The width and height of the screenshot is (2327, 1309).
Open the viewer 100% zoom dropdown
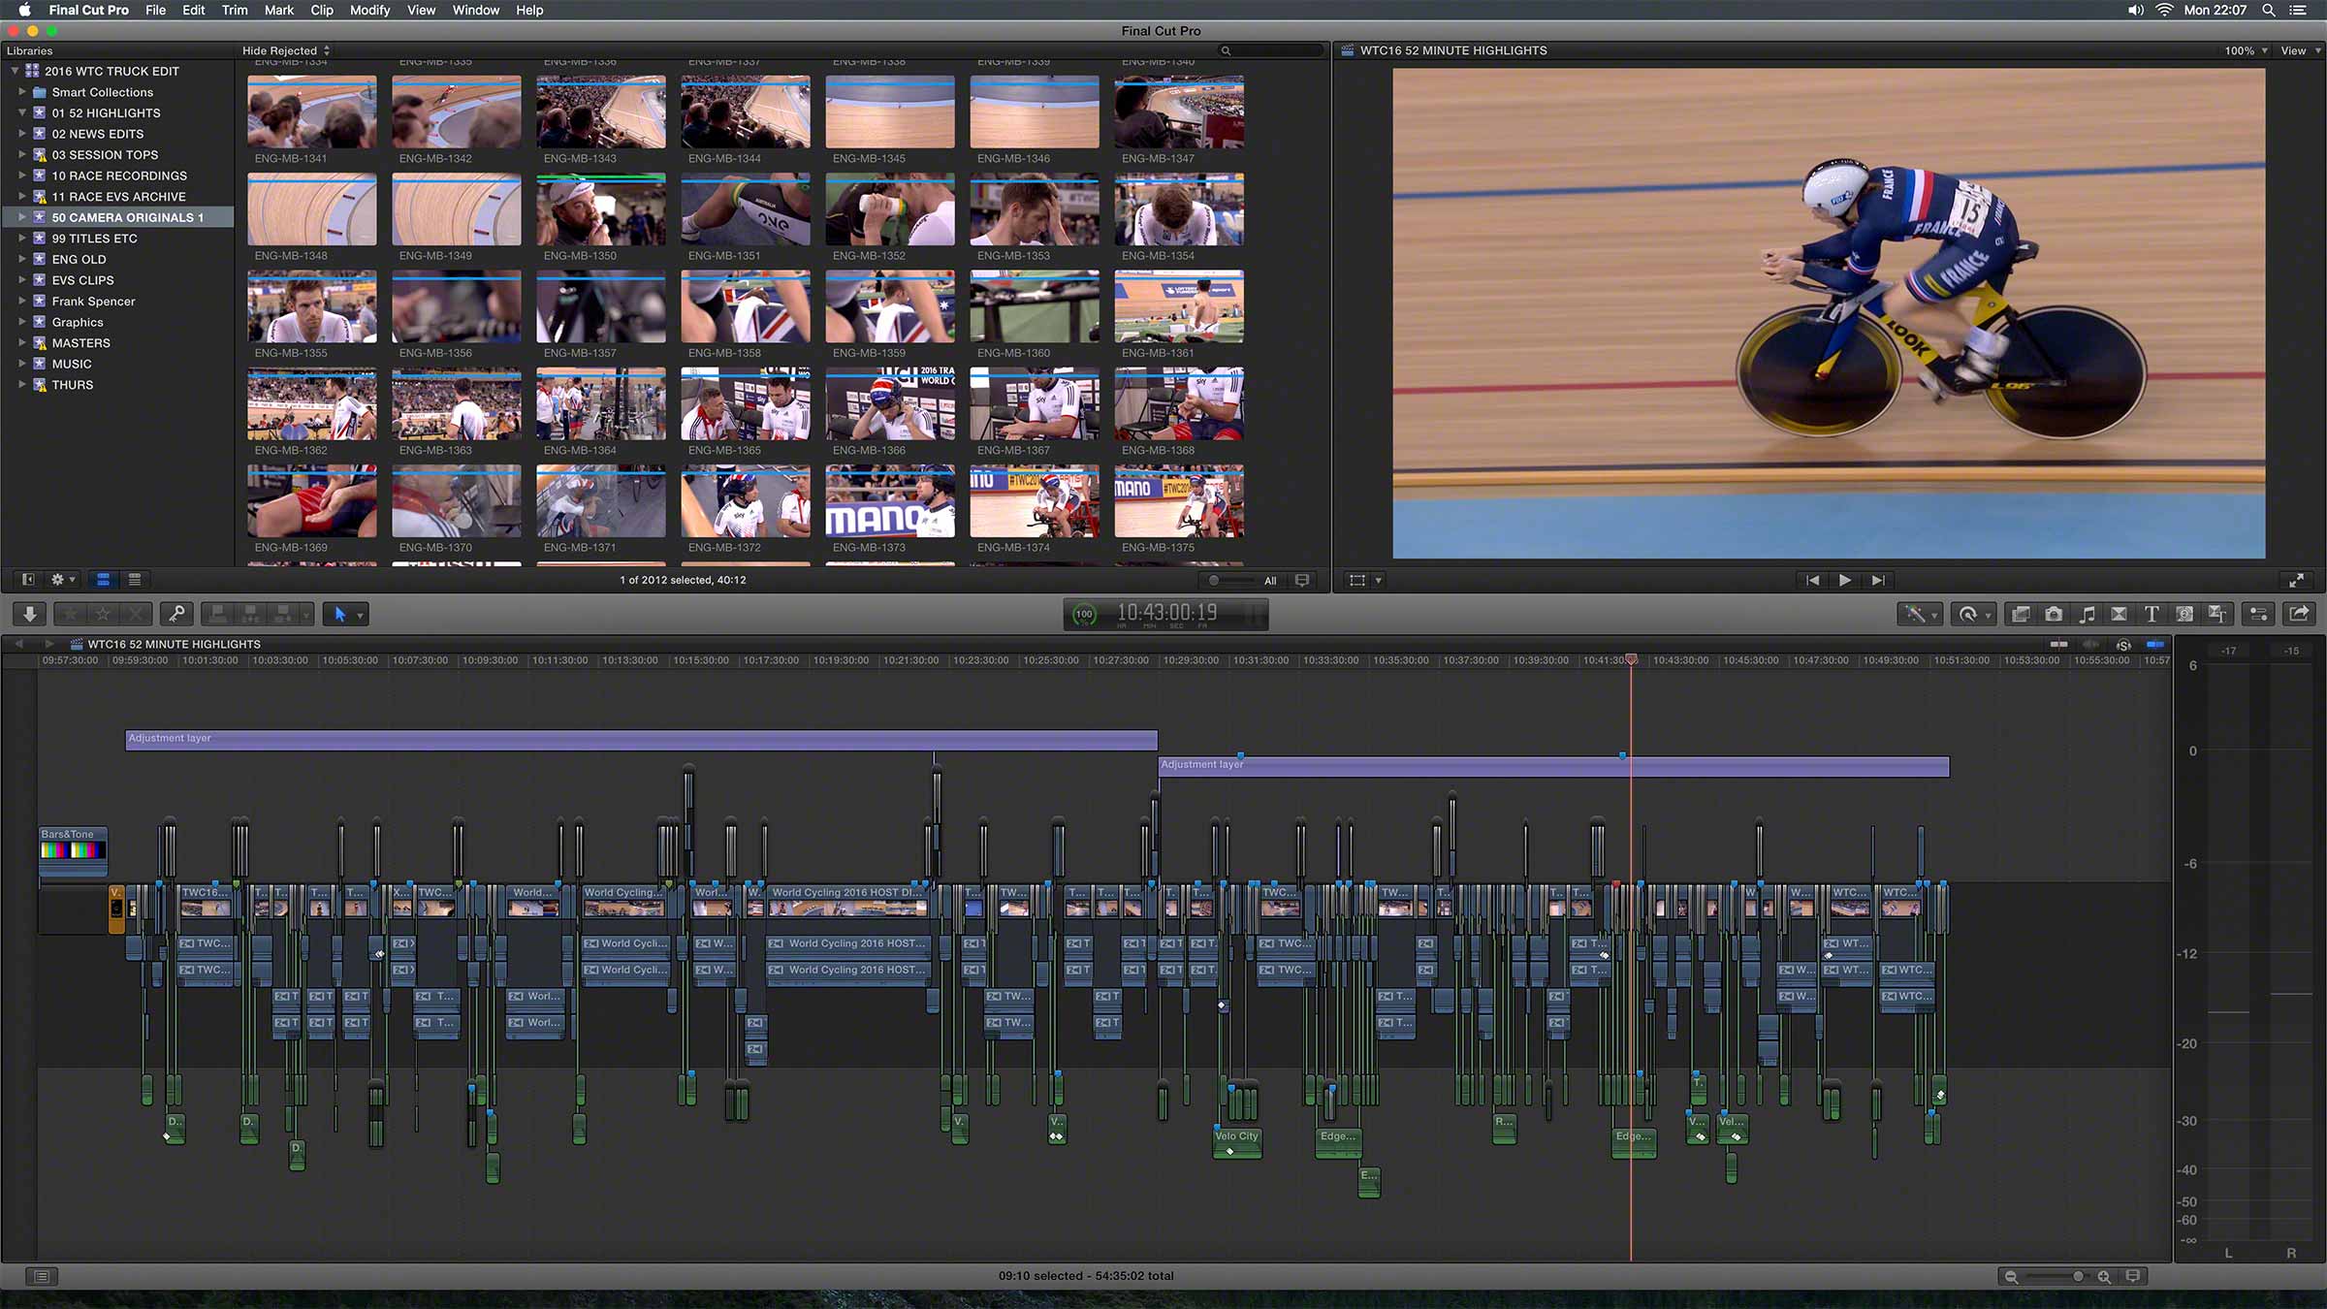(2246, 50)
